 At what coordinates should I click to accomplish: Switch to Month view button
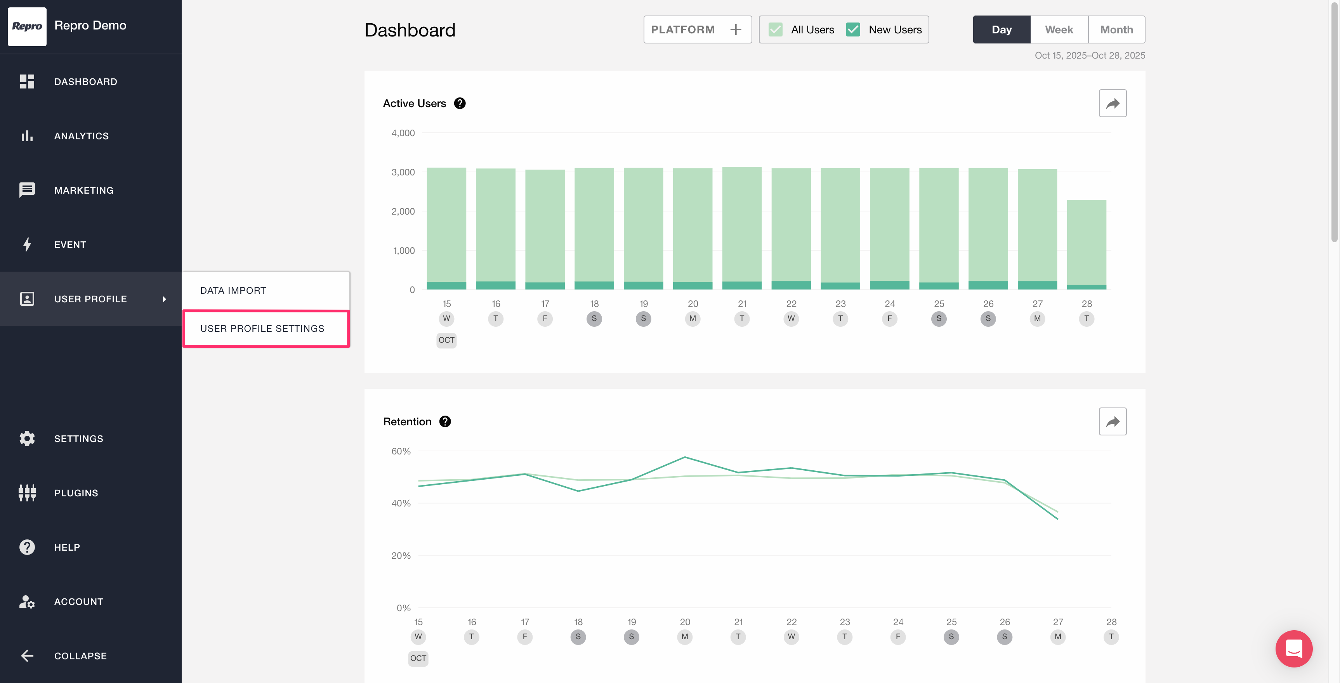pyautogui.click(x=1116, y=29)
